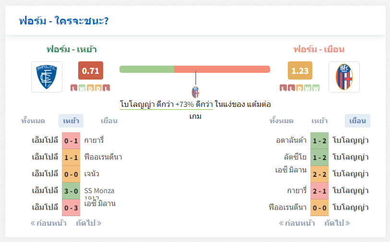Image resolution: width=390 pixels, height=242 pixels.
Task: Select left ทั้งหมด tab for Empoli
Action: [33, 121]
